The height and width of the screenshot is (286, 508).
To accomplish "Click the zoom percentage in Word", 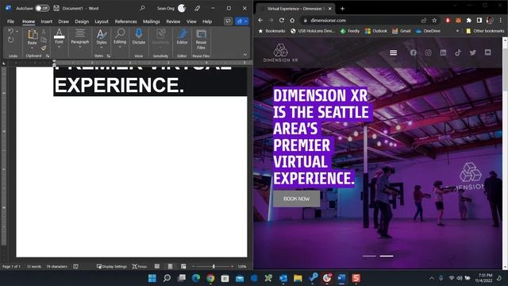I will click(x=241, y=267).
